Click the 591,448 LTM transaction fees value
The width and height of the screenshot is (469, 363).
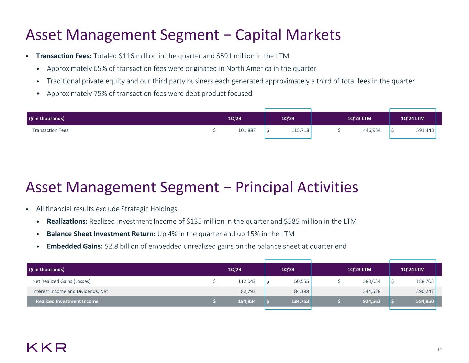pos(422,130)
